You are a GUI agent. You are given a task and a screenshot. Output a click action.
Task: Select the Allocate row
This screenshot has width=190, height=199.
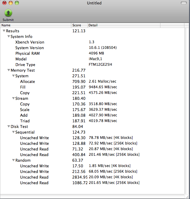click(x=92, y=81)
